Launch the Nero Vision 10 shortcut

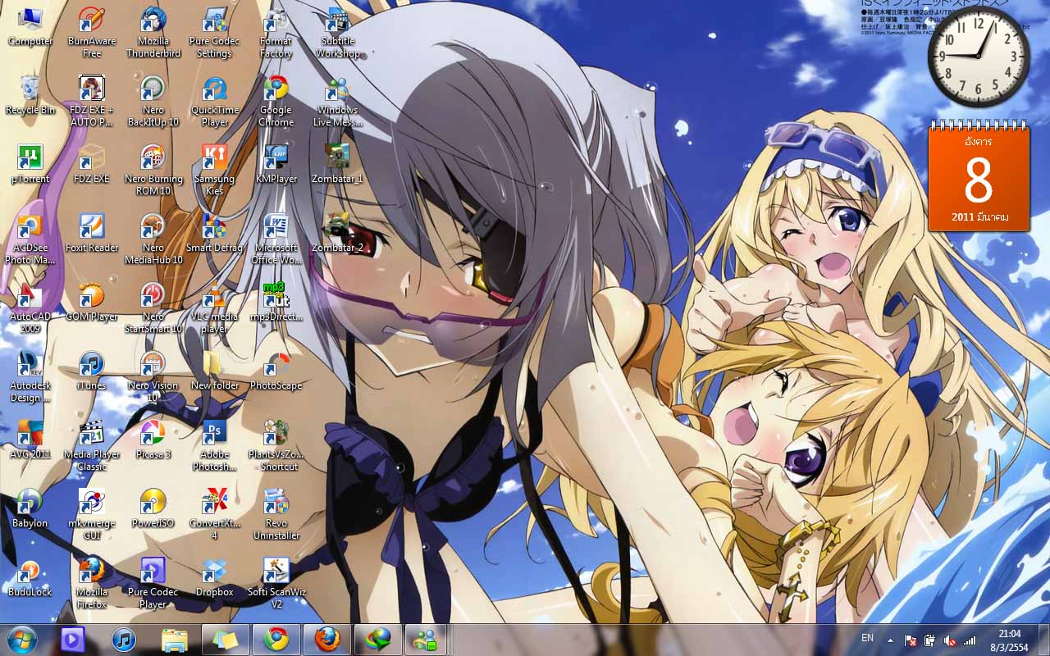(153, 377)
